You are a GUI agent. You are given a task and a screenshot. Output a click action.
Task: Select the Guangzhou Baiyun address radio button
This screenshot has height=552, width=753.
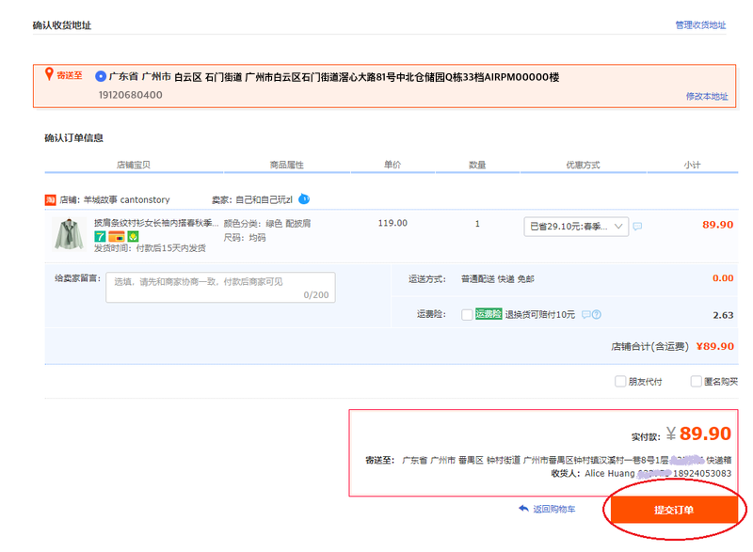101,76
